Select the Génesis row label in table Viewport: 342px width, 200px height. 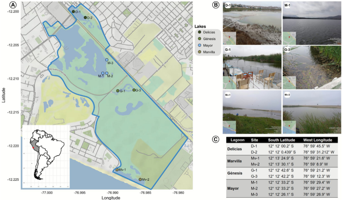[237, 174]
